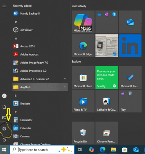The width and height of the screenshot is (145, 154).
Task: Open Pictures folder from Start sidebar
Action: pyautogui.click(x=4, y=118)
